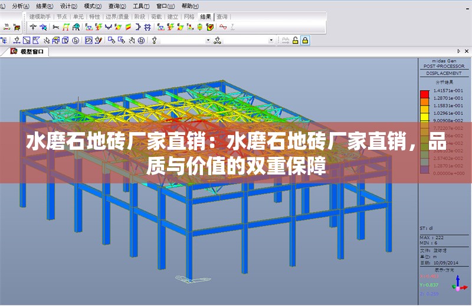Viewport: 472px width, 306px height.
Task: Open the 设计(D) menu
Action: [68, 6]
